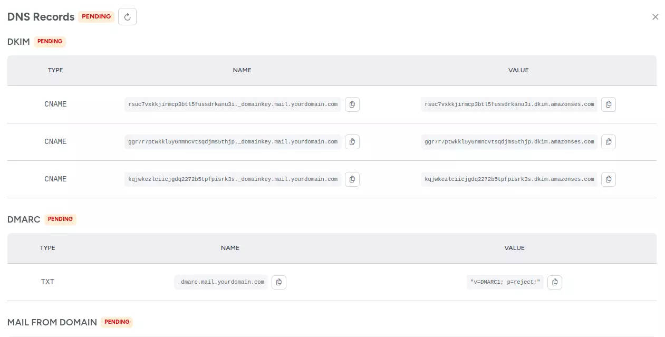665x337 pixels.
Task: Click the DMARC table TYPE column header
Action: point(47,248)
